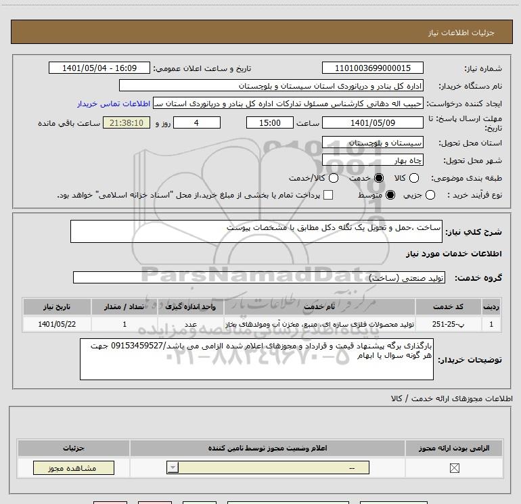Click the شماره نیاز field 1101003699000015
521x504 pixels.
click(372, 68)
